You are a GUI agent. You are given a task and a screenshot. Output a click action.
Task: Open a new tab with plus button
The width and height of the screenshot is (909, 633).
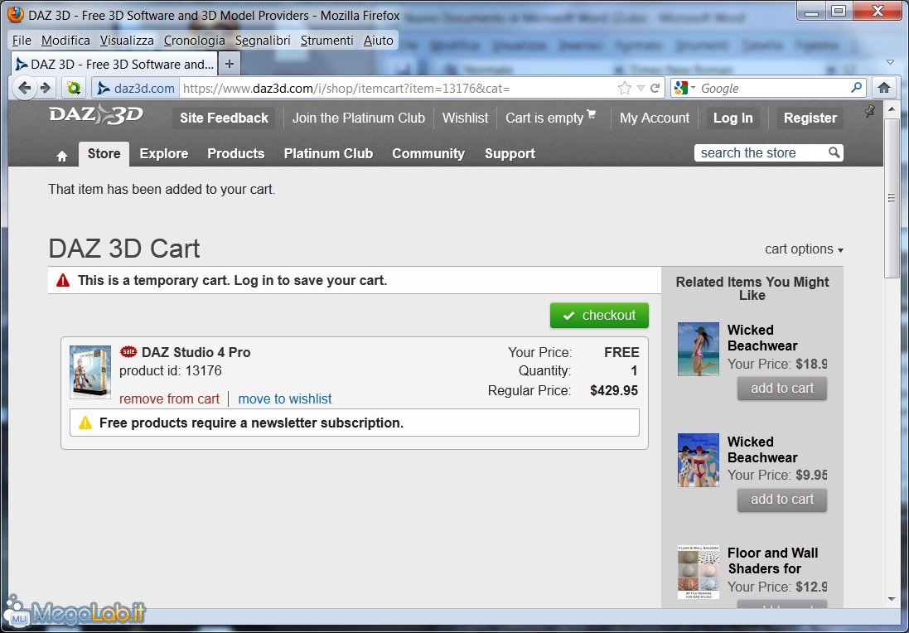(x=230, y=64)
